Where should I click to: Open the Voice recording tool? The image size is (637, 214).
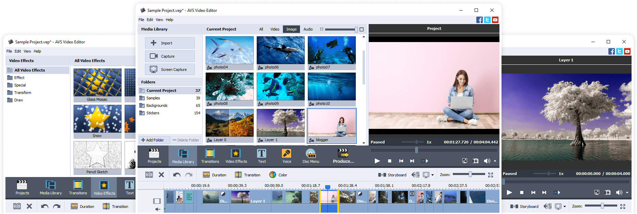tap(287, 156)
